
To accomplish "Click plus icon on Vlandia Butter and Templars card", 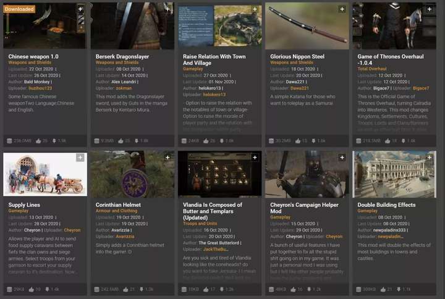I will click(x=255, y=158).
